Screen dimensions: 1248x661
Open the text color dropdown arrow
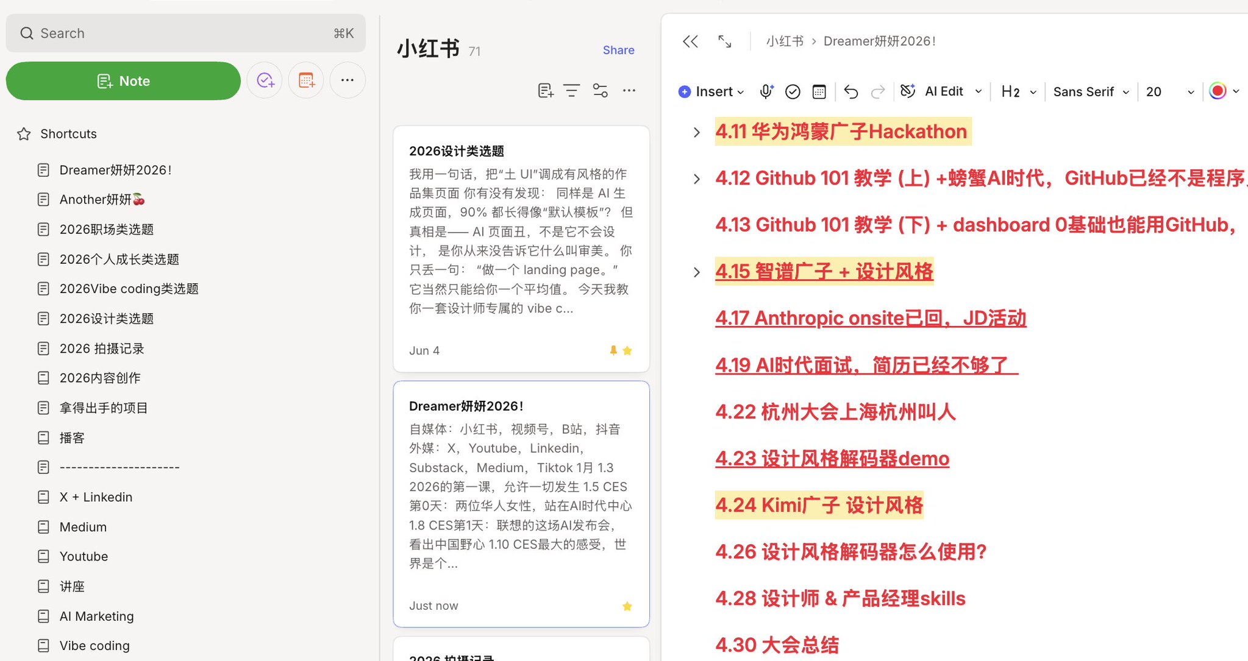[x=1236, y=91]
